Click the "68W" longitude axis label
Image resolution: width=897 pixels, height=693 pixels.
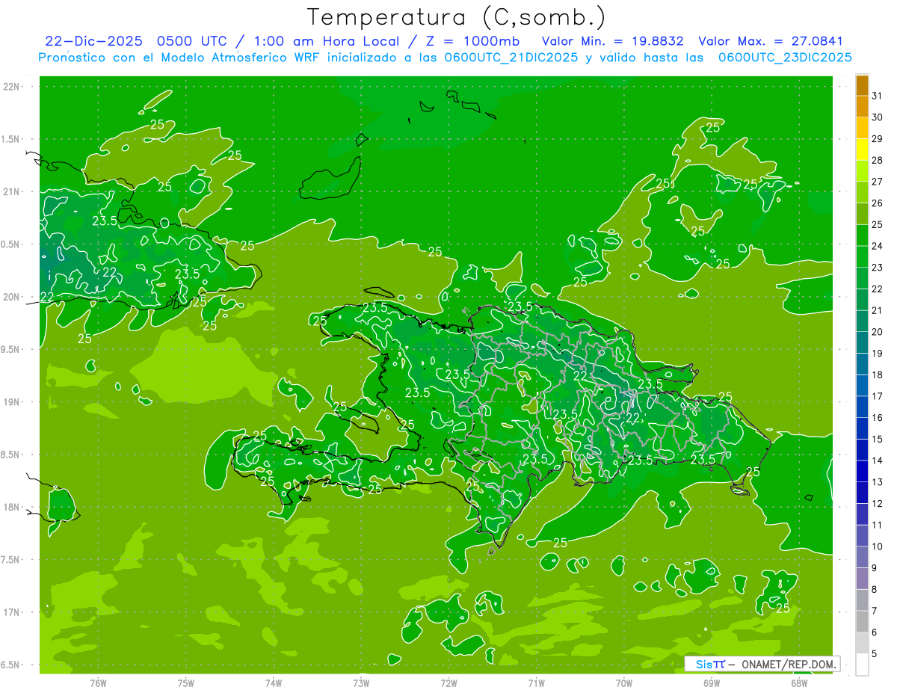click(799, 683)
